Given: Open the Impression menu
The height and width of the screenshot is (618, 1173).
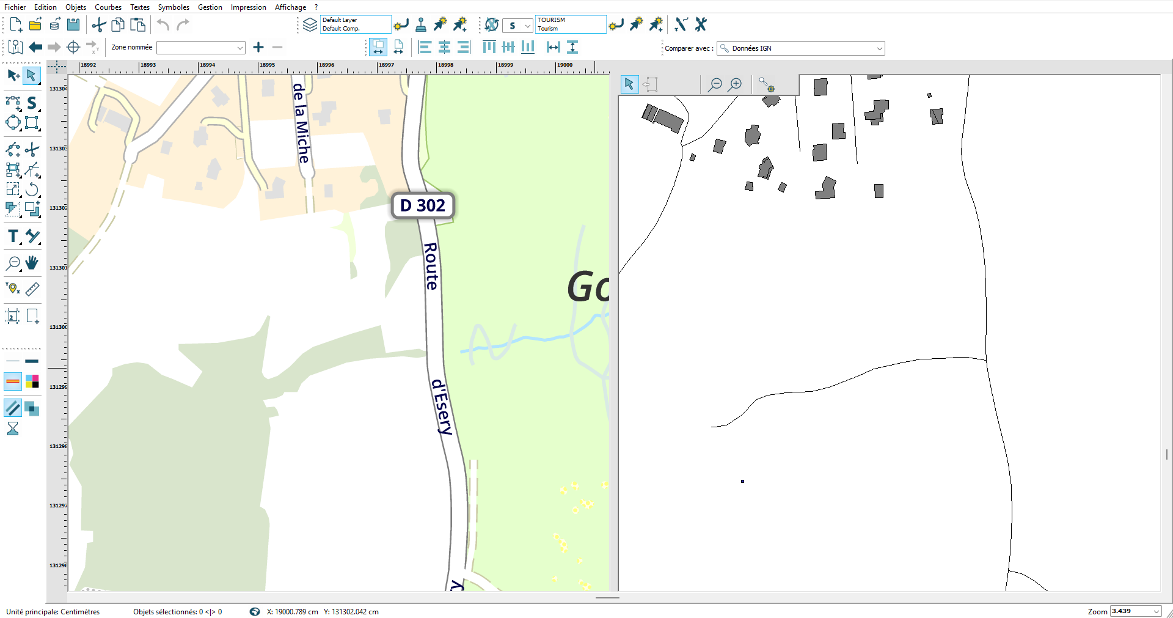Looking at the screenshot, I should coord(248,7).
